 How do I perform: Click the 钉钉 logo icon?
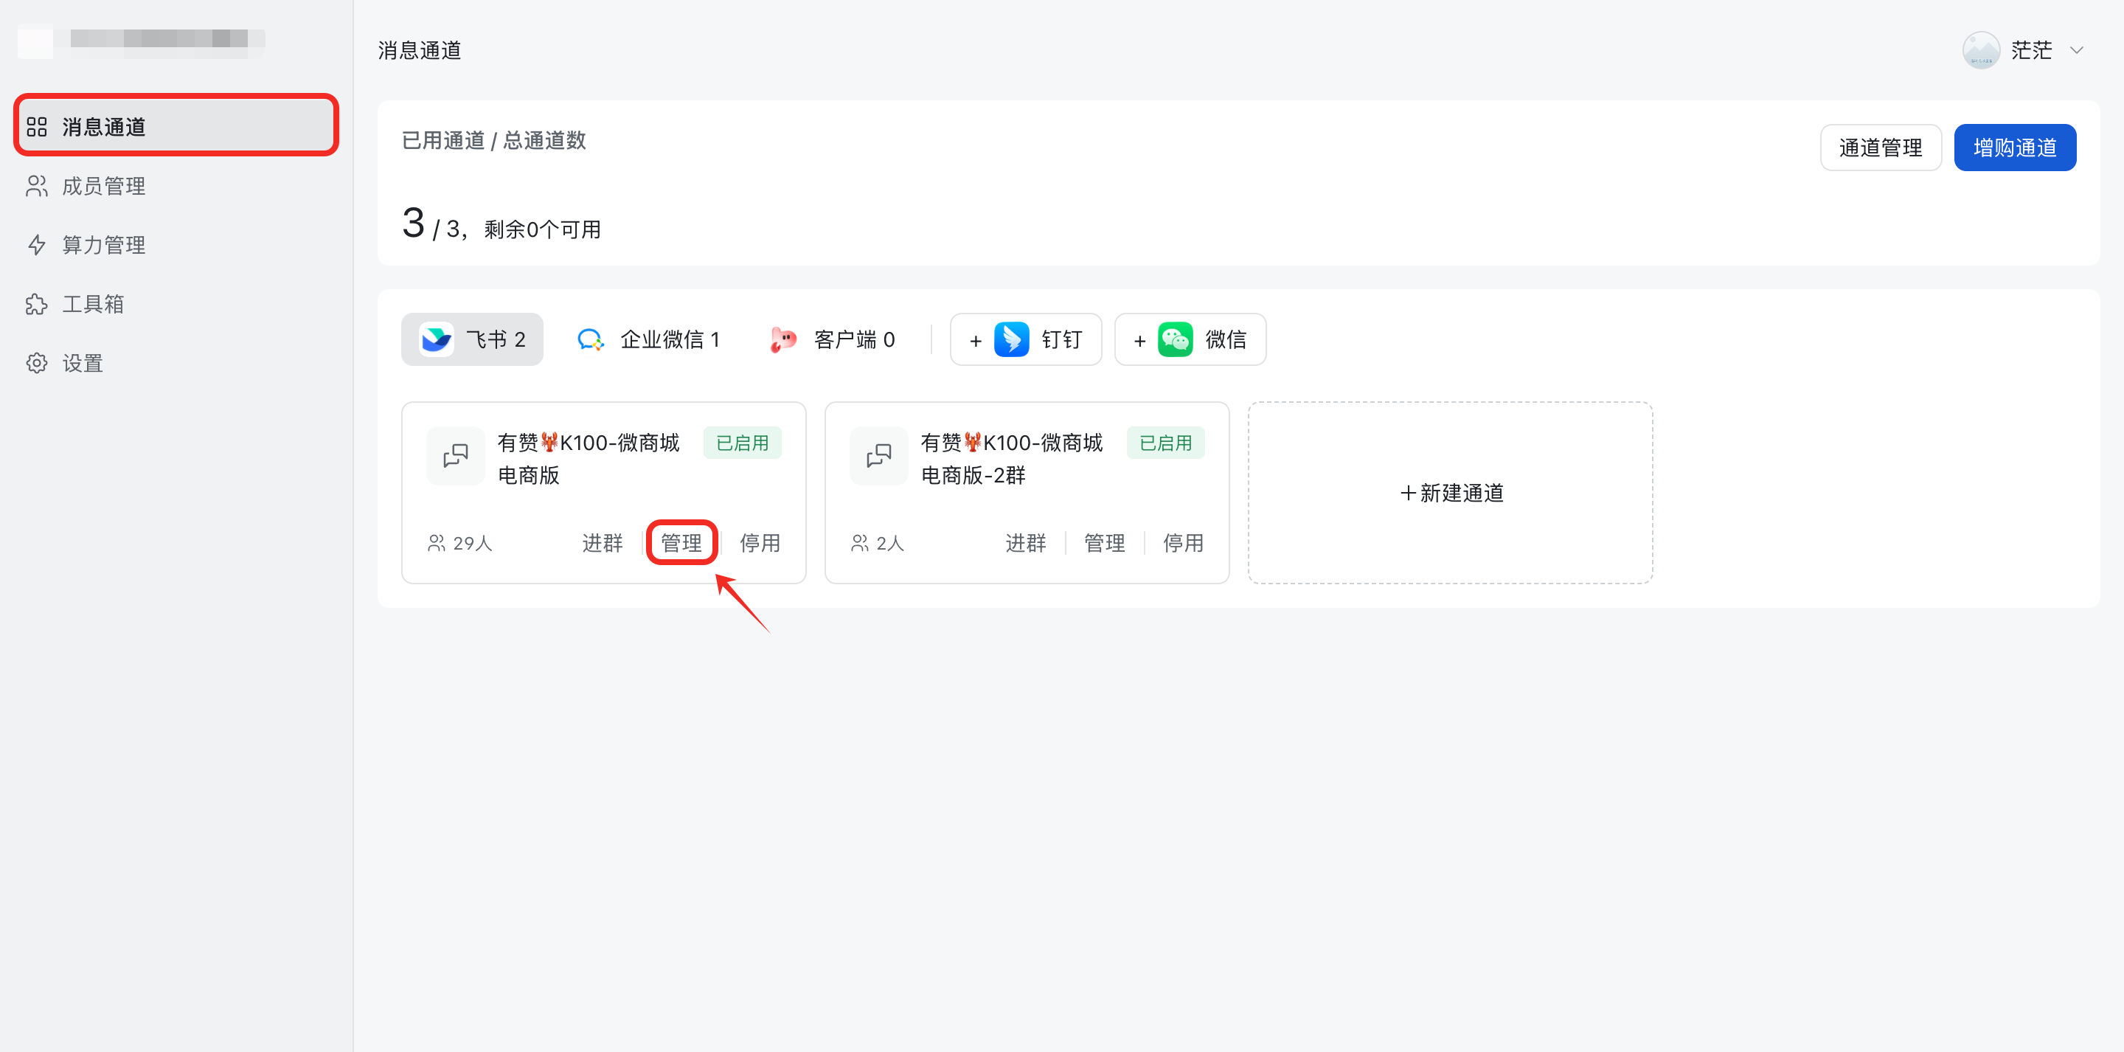coord(1011,339)
